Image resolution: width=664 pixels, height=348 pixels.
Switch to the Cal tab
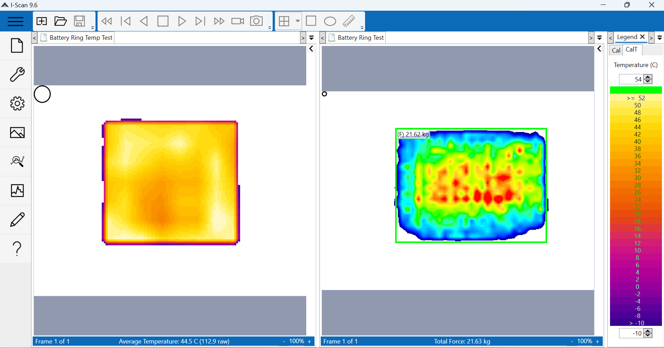point(616,50)
